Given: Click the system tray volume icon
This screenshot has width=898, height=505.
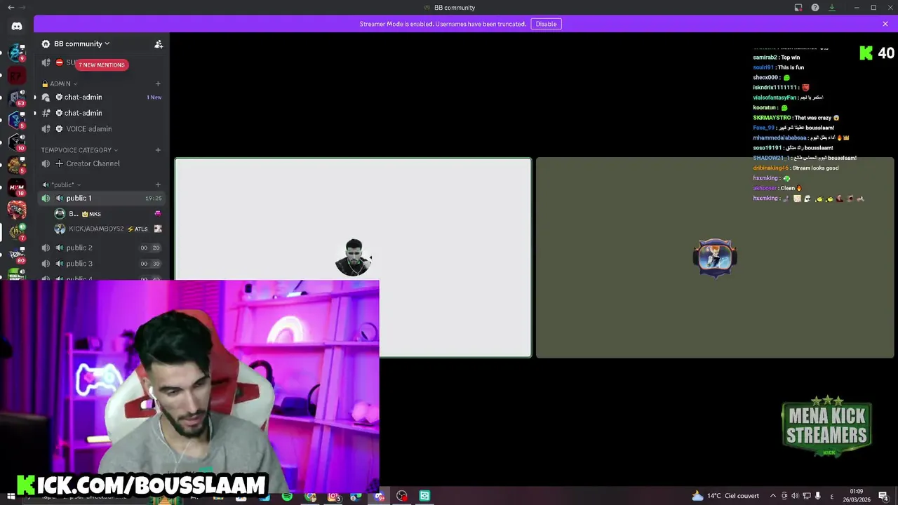Looking at the screenshot, I should 795,496.
